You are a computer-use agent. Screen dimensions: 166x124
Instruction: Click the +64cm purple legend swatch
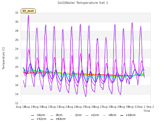(52, 119)
